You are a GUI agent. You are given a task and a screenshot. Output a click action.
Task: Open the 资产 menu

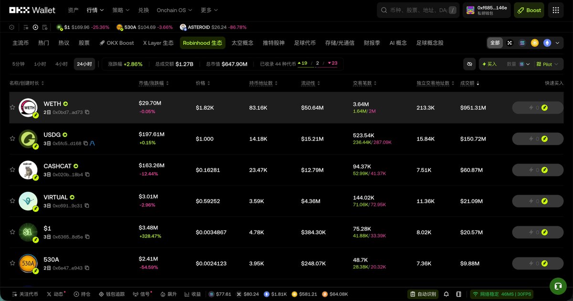[x=73, y=10]
